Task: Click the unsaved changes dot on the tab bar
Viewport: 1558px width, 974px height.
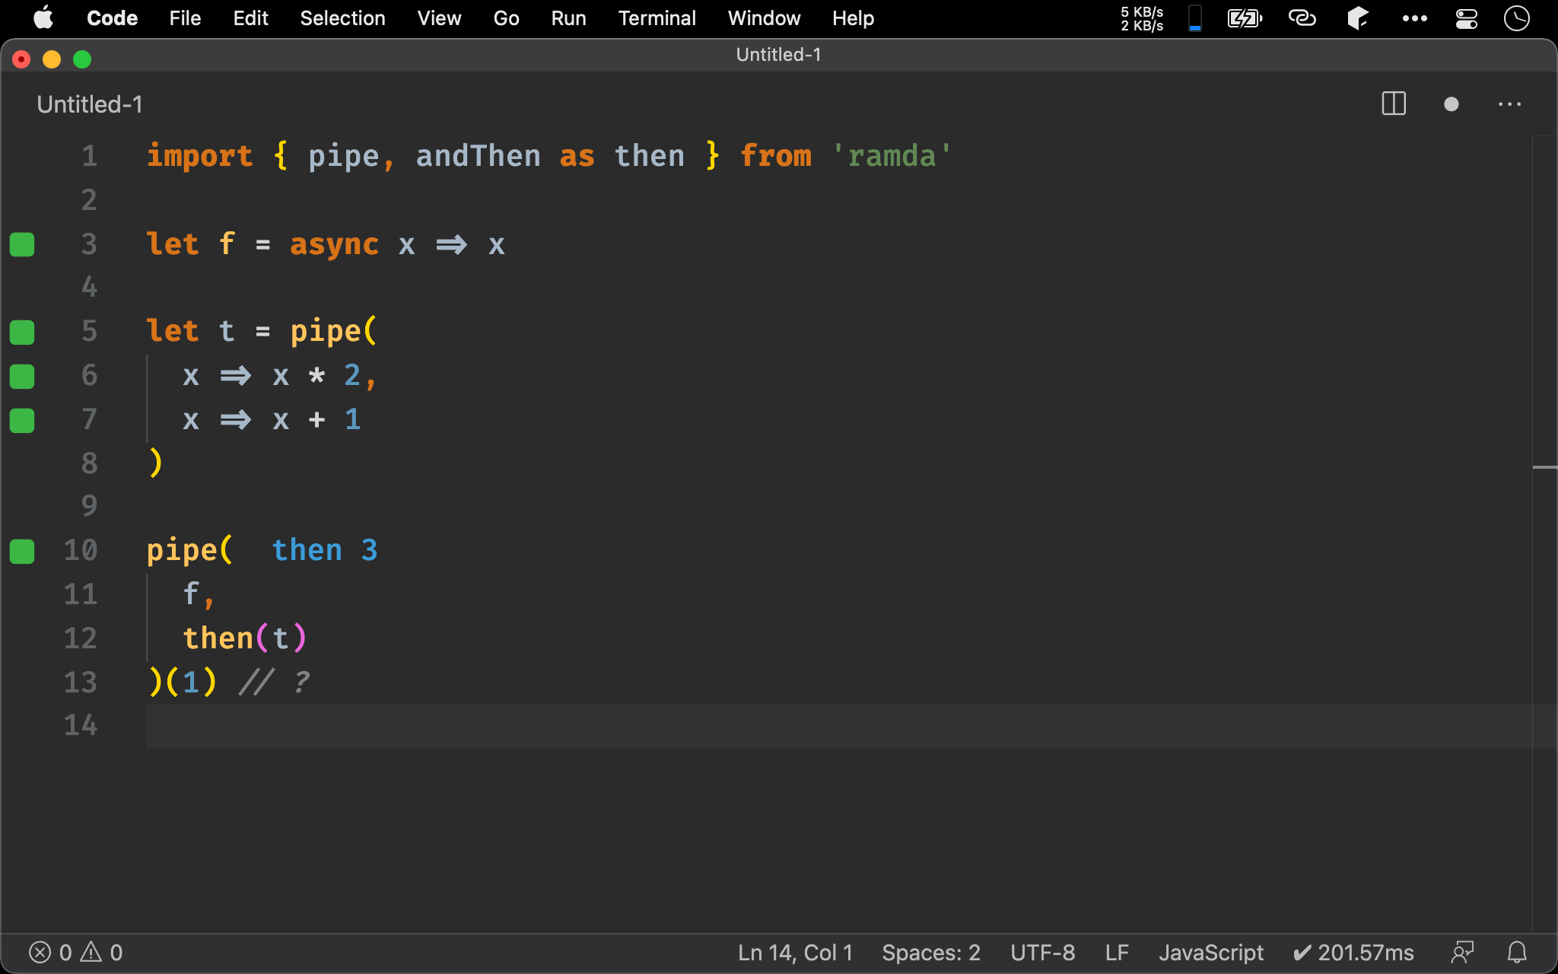Action: coord(1451,104)
